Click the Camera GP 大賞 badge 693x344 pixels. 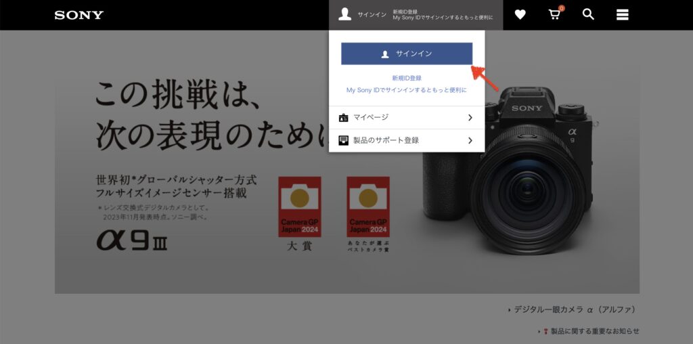[299, 207]
